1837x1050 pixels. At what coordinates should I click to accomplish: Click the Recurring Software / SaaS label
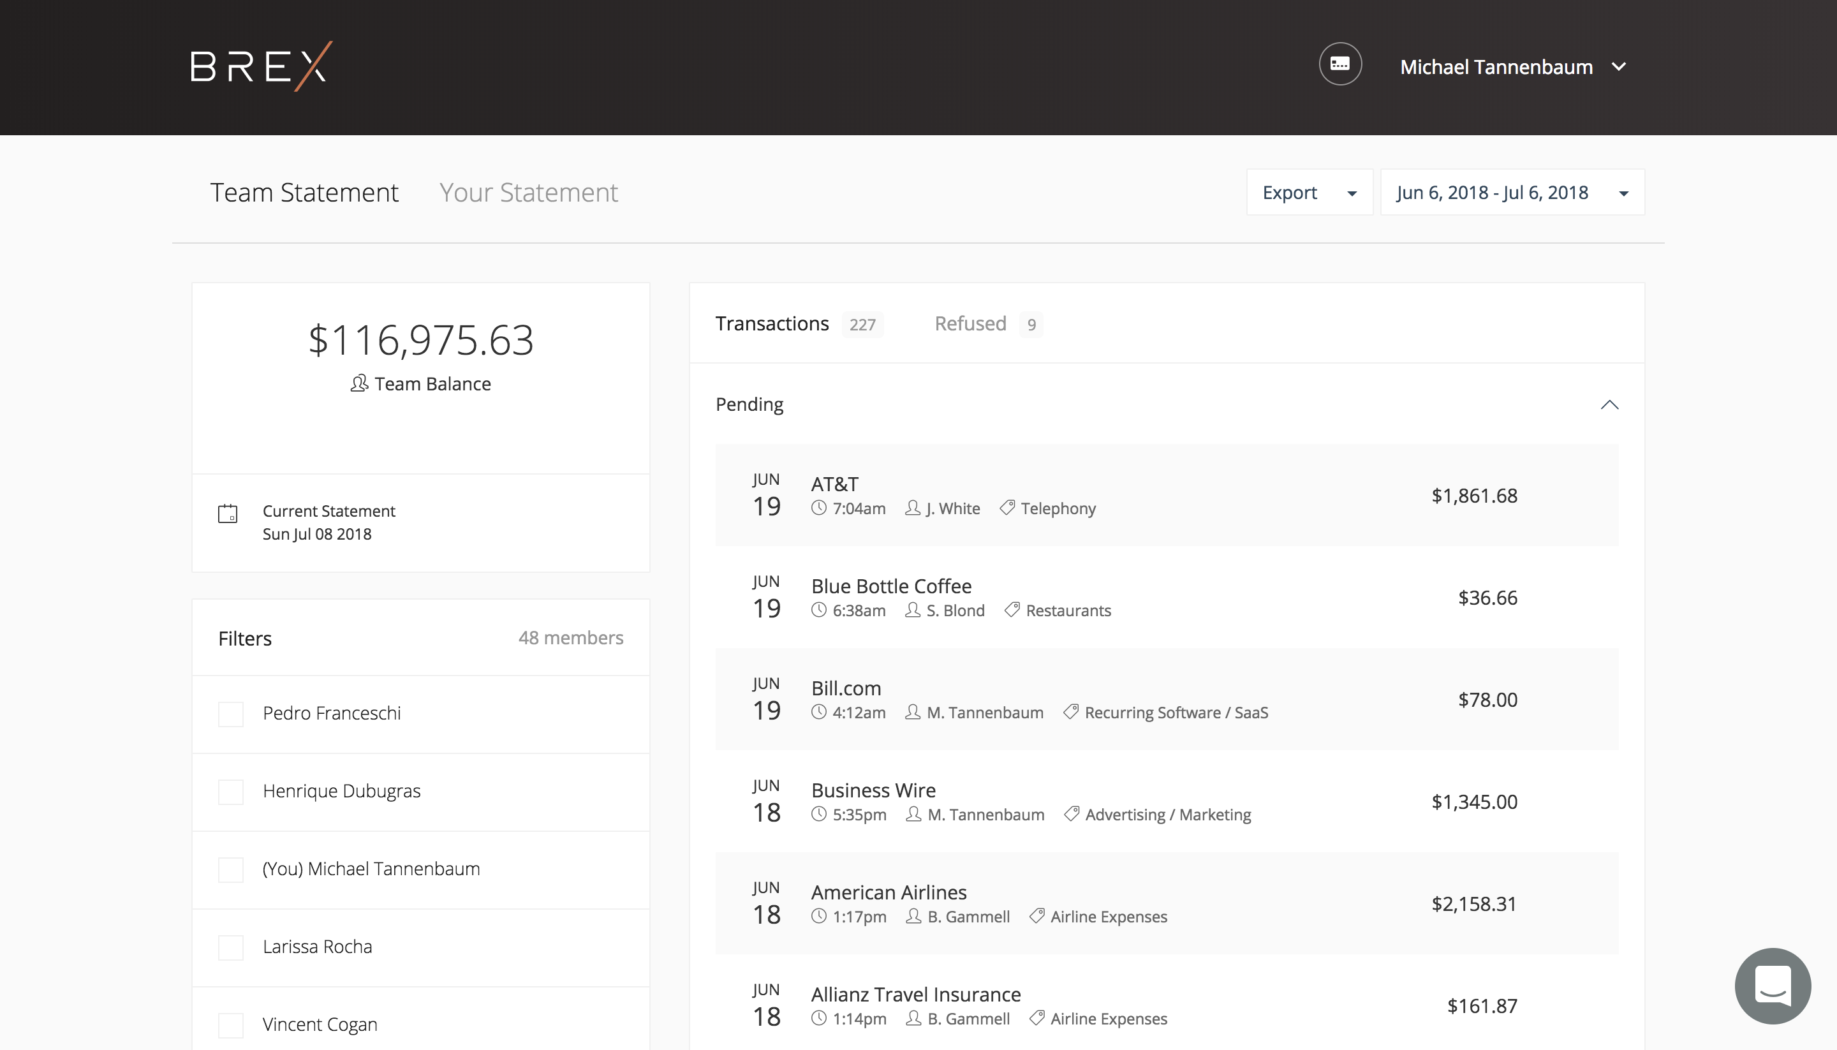pos(1177,713)
